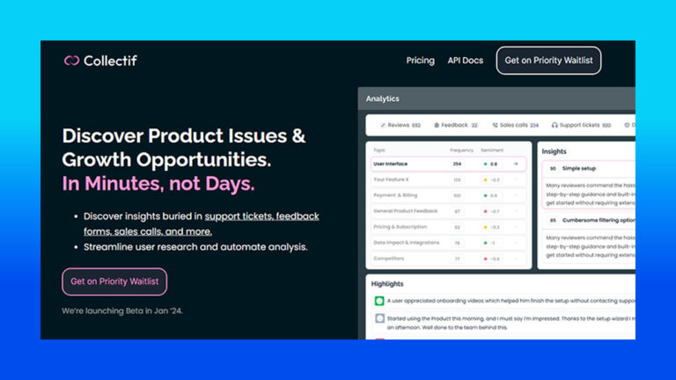Screen dimensions: 676x380
Task: Select the Your Feature X topic row
Action: click(x=448, y=179)
